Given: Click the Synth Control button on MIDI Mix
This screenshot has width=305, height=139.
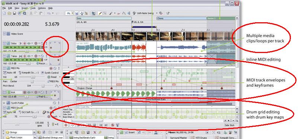Looking at the screenshot, I should click(x=50, y=73).
